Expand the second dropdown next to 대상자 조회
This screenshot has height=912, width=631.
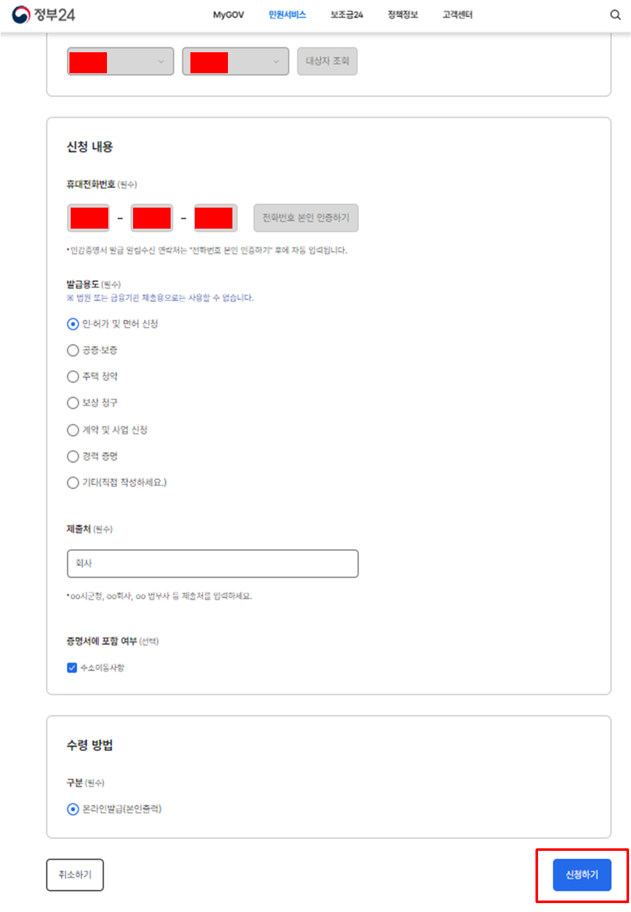click(235, 61)
